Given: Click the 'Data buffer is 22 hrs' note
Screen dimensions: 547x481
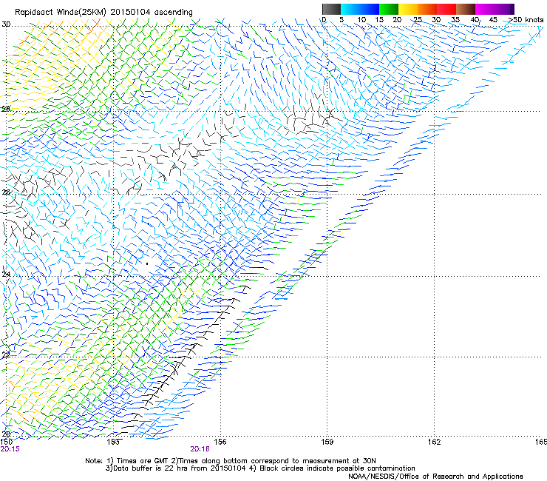Looking at the screenshot, I should (x=260, y=468).
